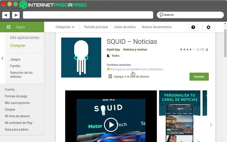The width and height of the screenshot is (227, 142).
Task: Click the E content rating icon
Action: [x=108, y=56]
